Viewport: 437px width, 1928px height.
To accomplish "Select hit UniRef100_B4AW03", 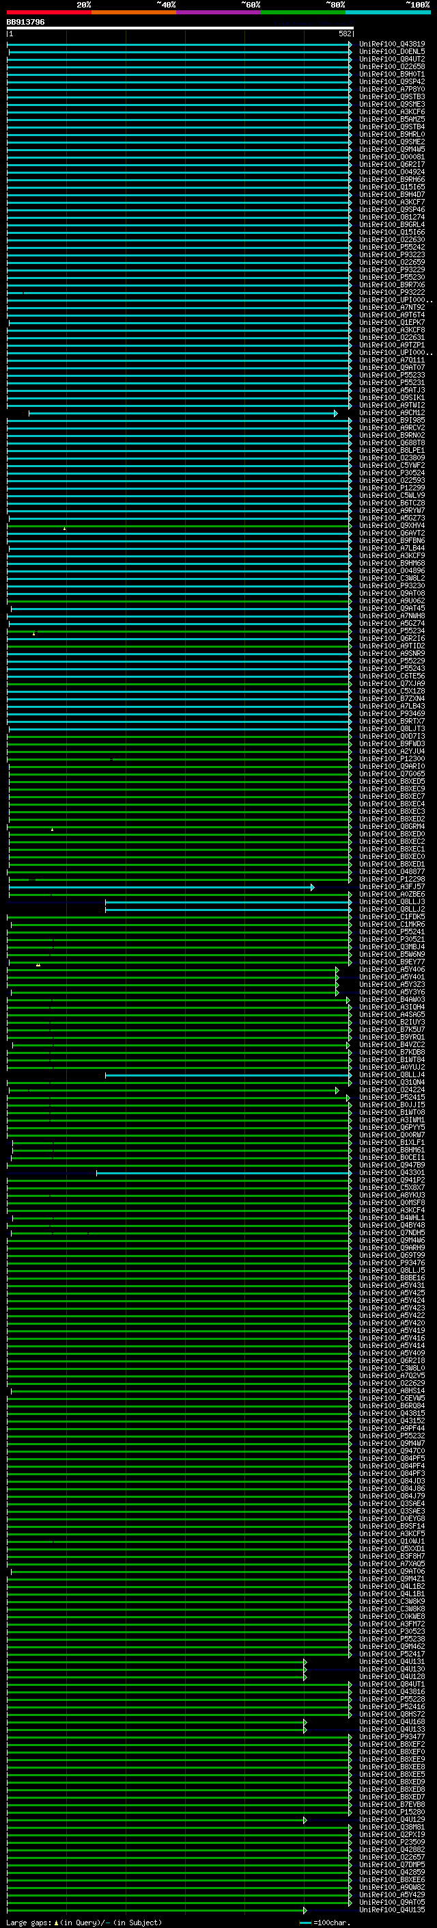I will (392, 1000).
